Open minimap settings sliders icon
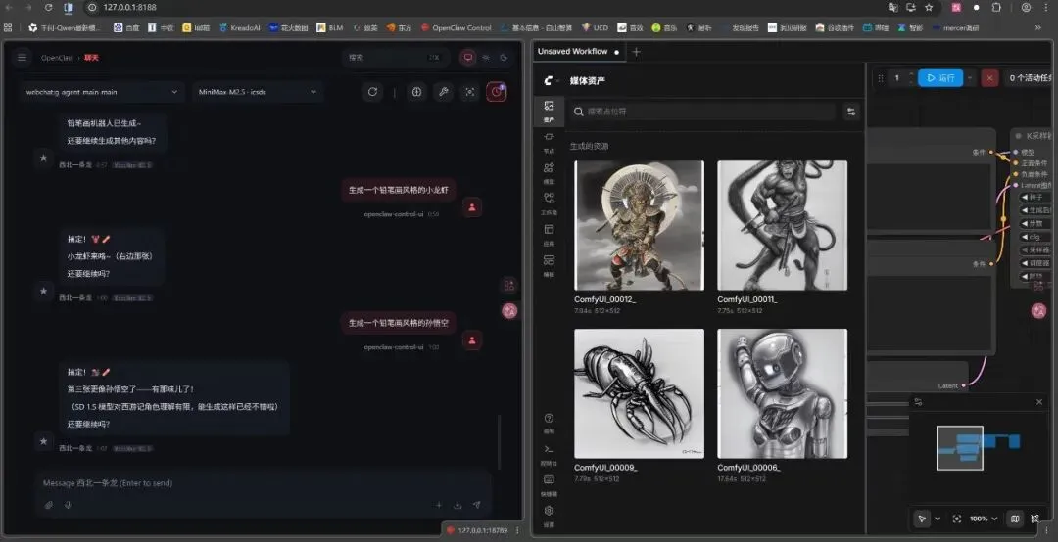Viewport: 1058px width, 542px height. pos(918,402)
